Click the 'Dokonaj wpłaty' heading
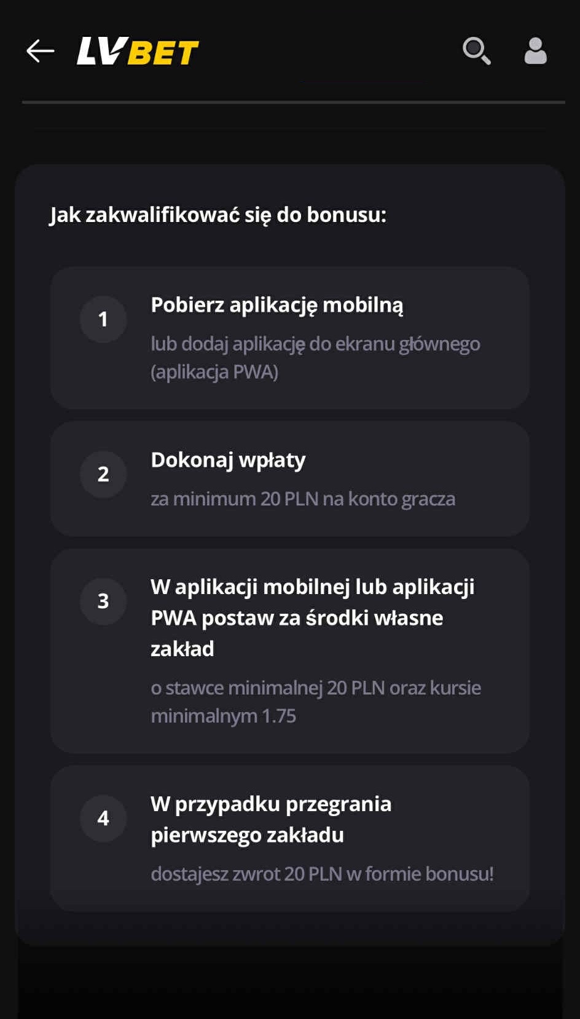The image size is (580, 1019). pos(228,461)
